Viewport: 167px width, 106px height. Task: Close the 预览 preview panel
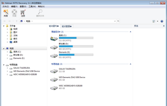[x=164, y=26]
